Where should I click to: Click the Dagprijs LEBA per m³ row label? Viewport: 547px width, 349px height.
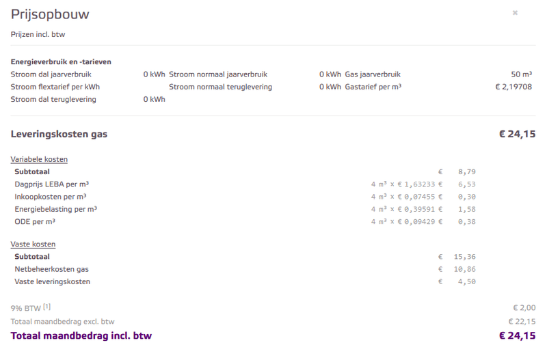(x=52, y=184)
